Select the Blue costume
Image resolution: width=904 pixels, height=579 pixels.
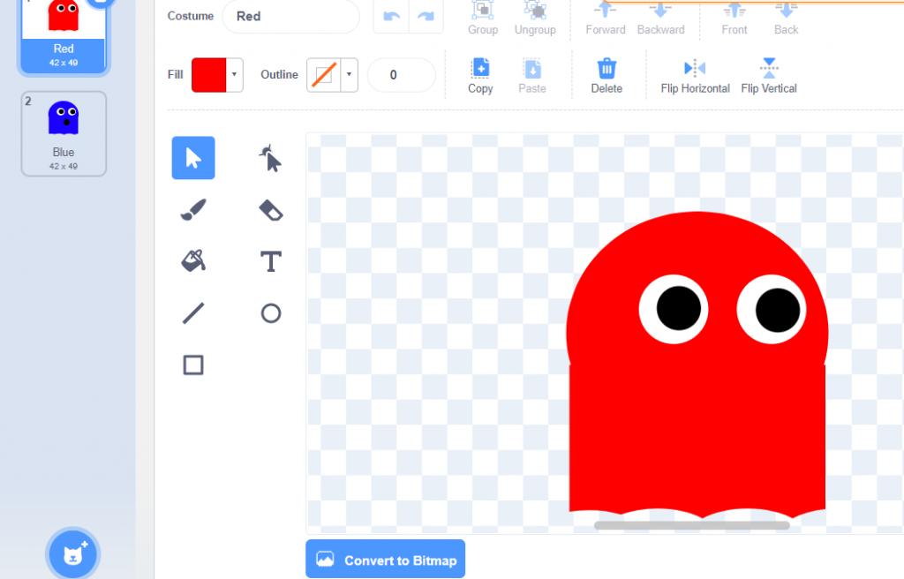click(63, 132)
